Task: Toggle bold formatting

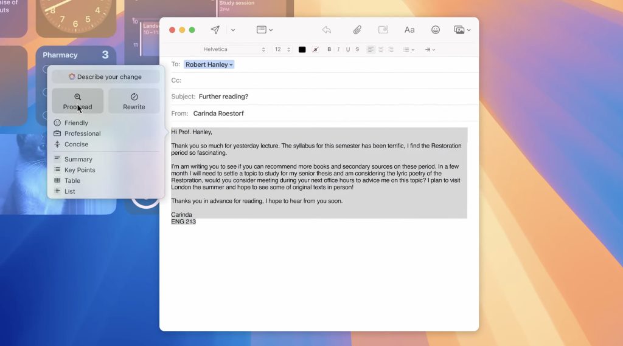Action: tap(330, 50)
